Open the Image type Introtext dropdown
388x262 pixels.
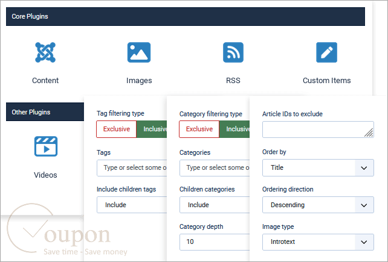coord(318,242)
